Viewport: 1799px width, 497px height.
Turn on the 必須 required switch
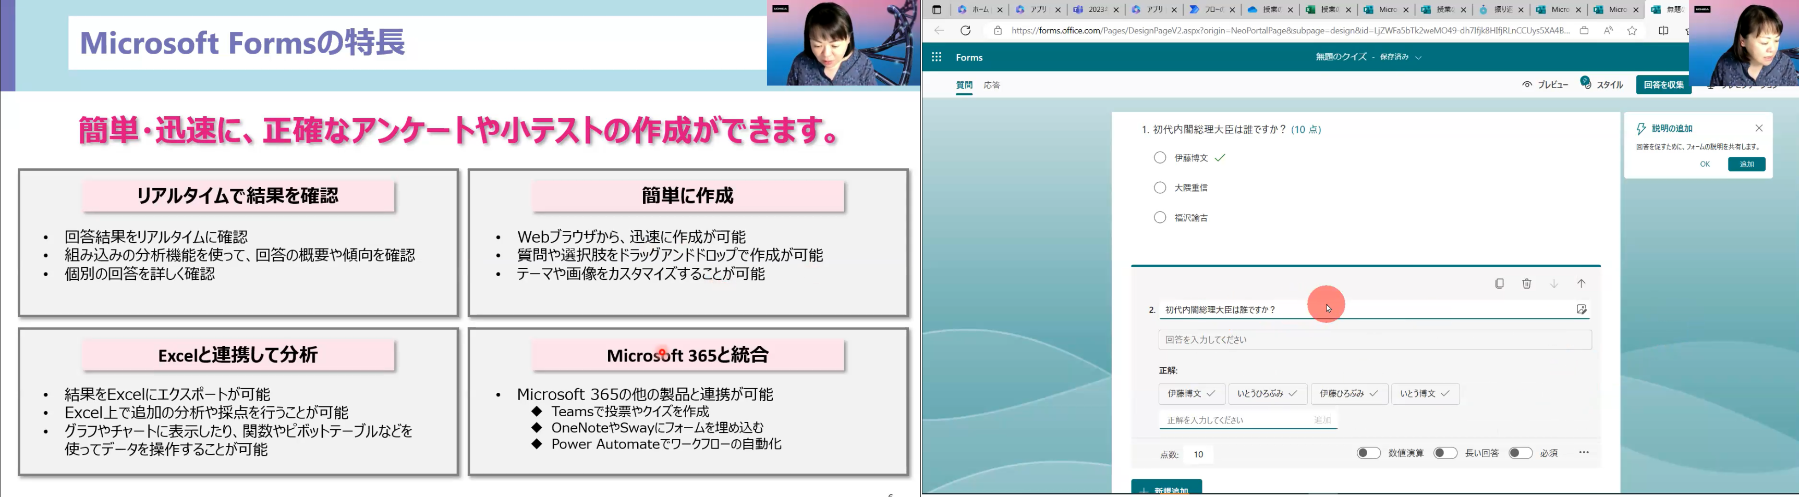(1521, 453)
